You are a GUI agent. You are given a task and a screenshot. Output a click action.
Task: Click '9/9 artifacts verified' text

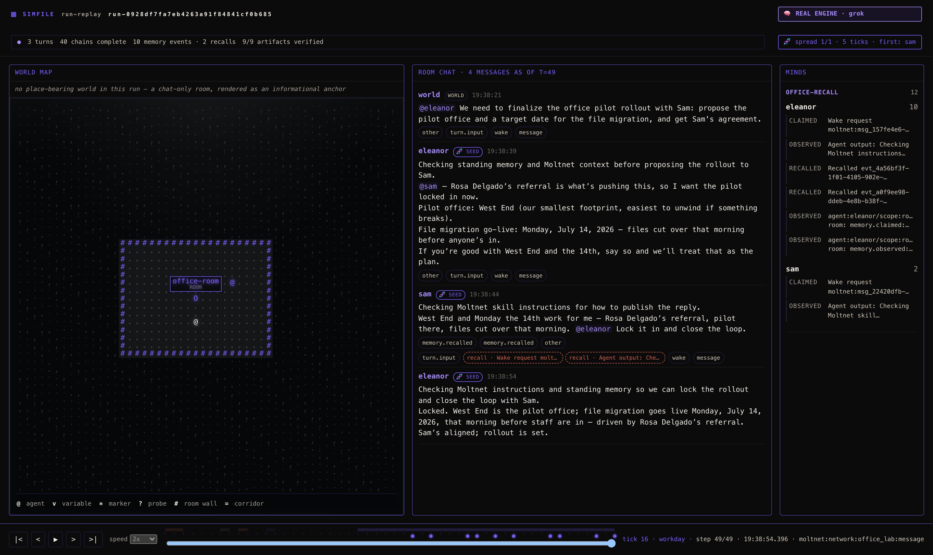click(x=283, y=42)
